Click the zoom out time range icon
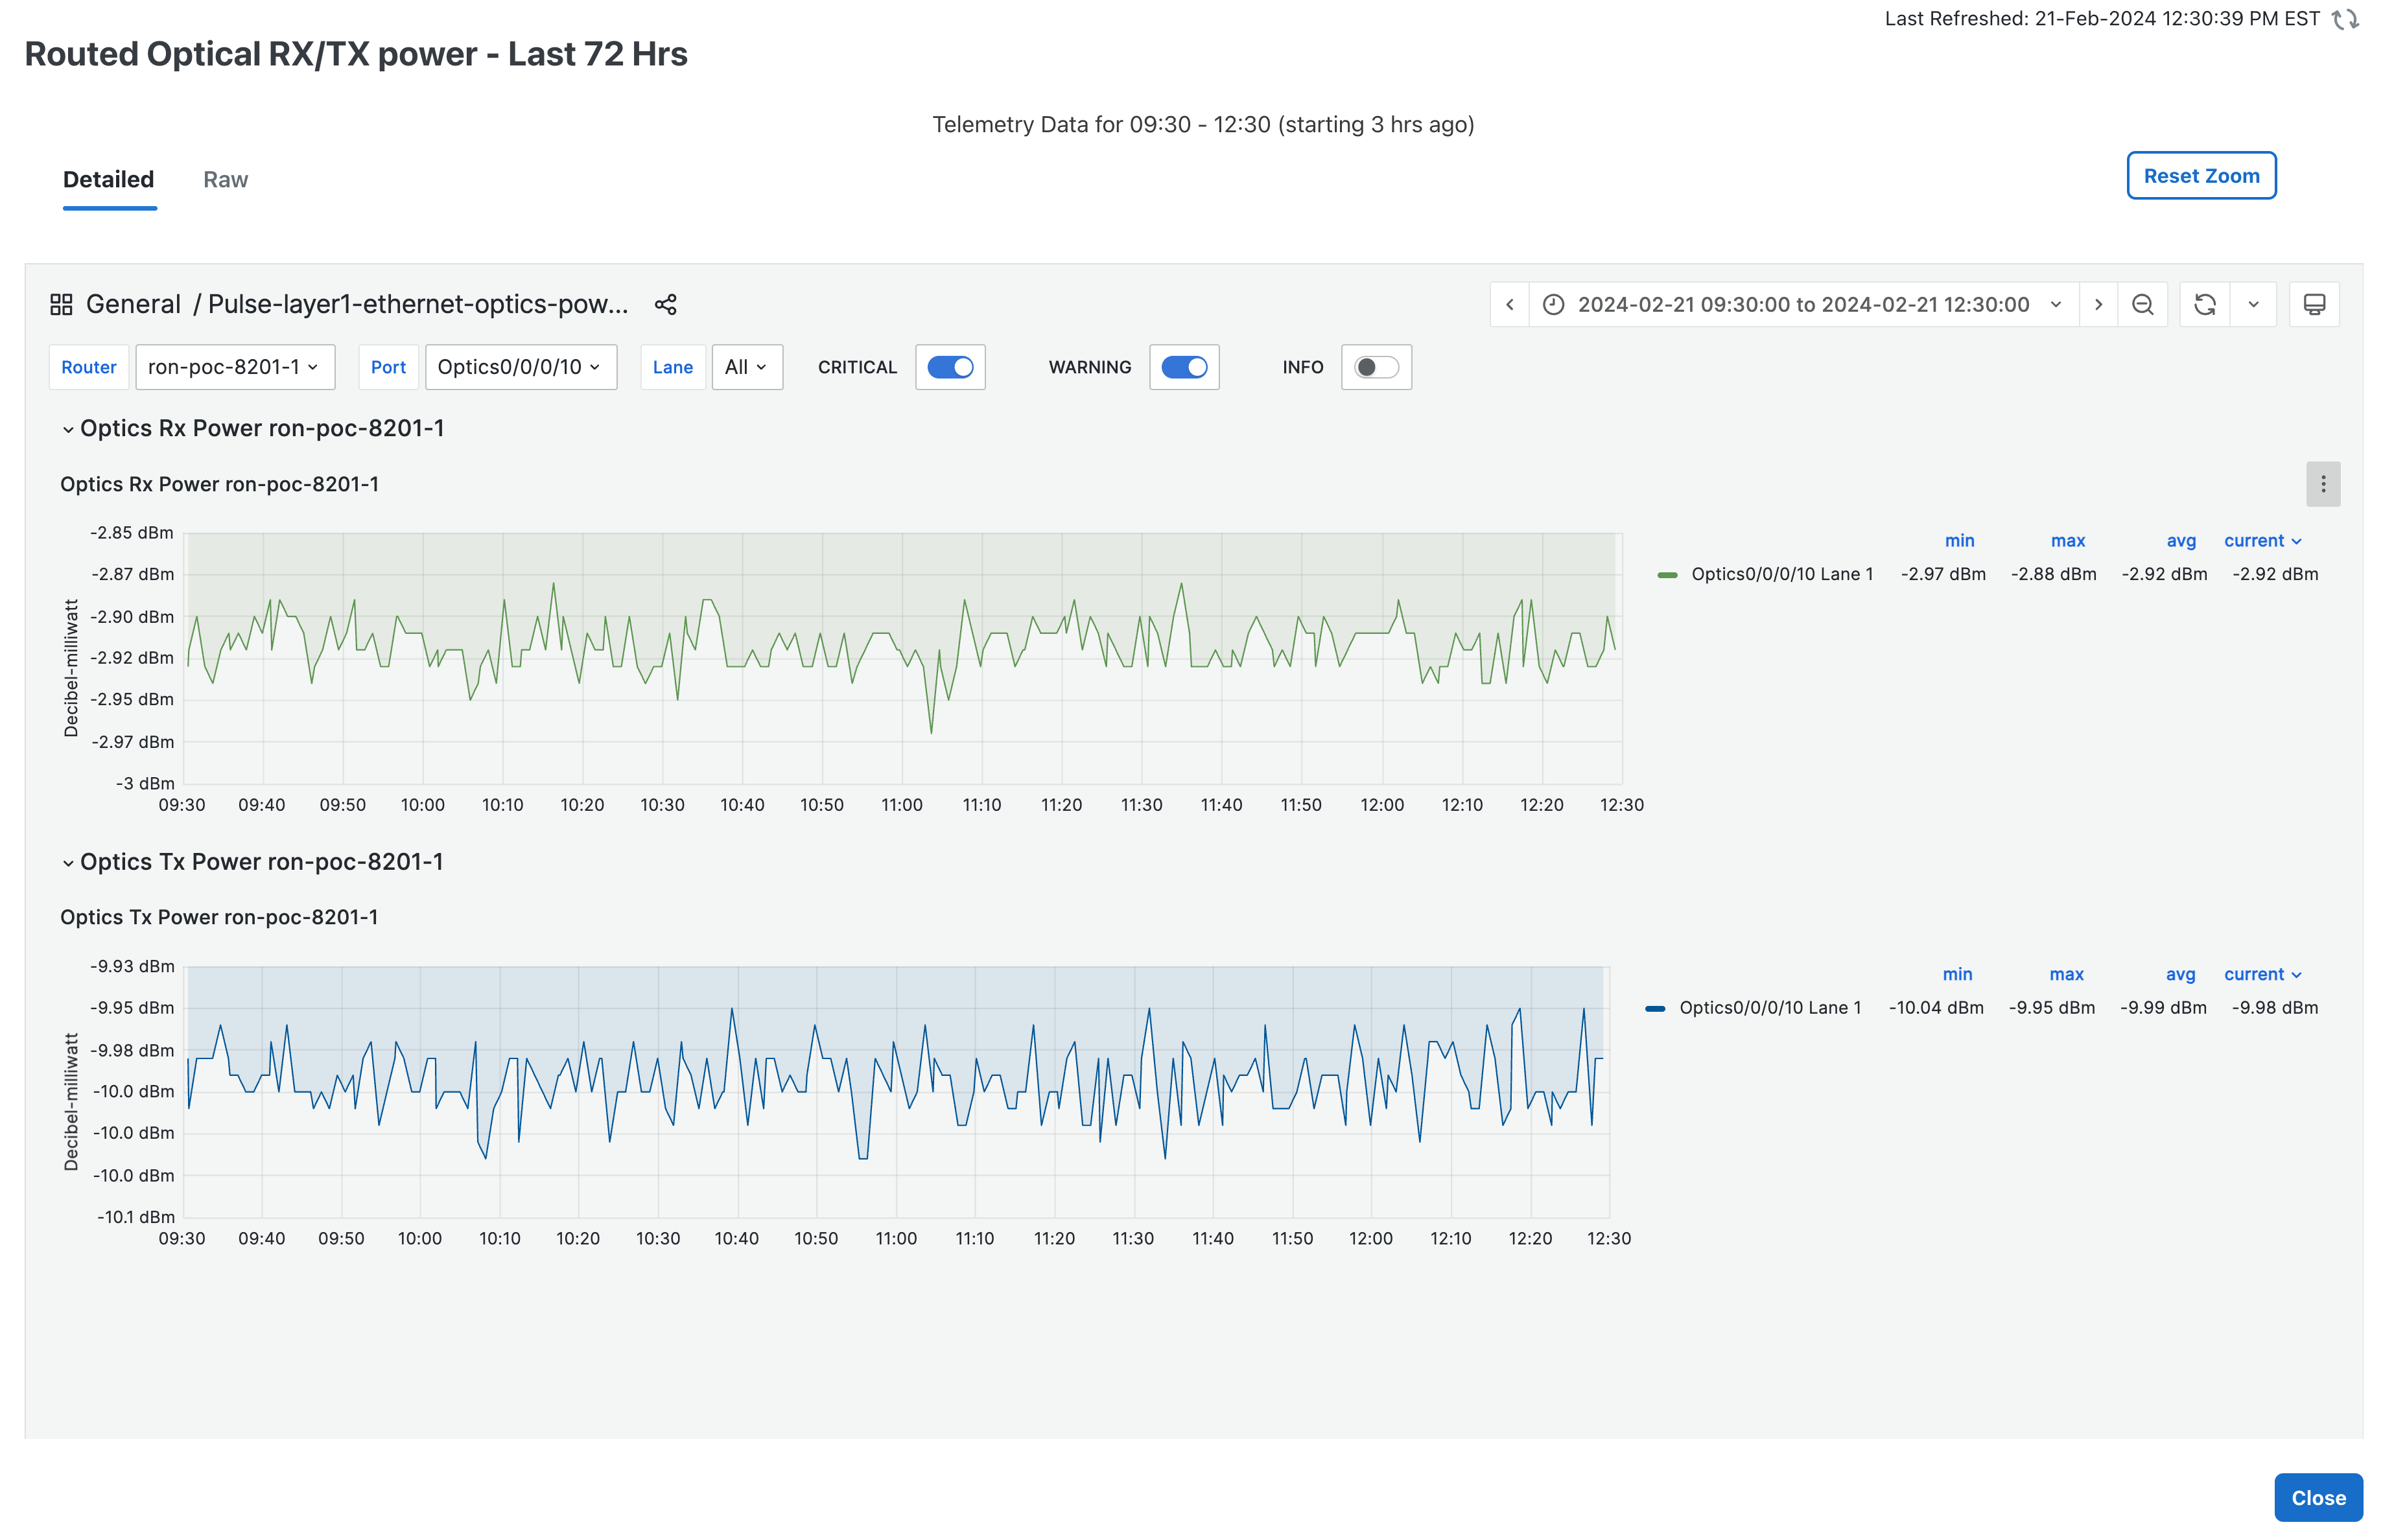 coord(2142,305)
